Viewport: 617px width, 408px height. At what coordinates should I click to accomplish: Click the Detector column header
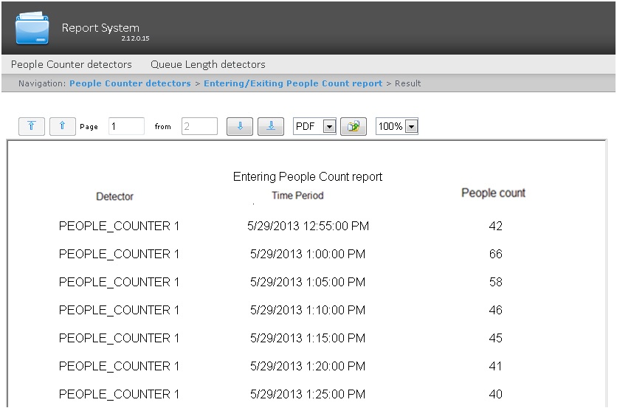click(114, 196)
